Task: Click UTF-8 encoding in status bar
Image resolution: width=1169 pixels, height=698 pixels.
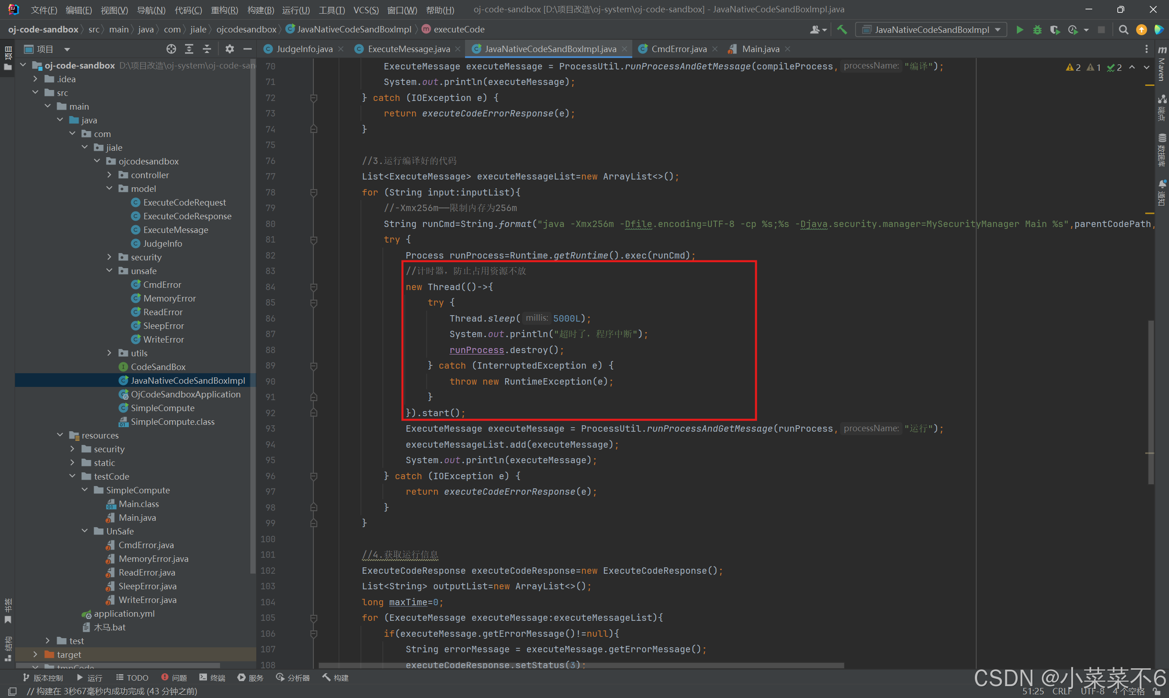Action: coord(1092,692)
